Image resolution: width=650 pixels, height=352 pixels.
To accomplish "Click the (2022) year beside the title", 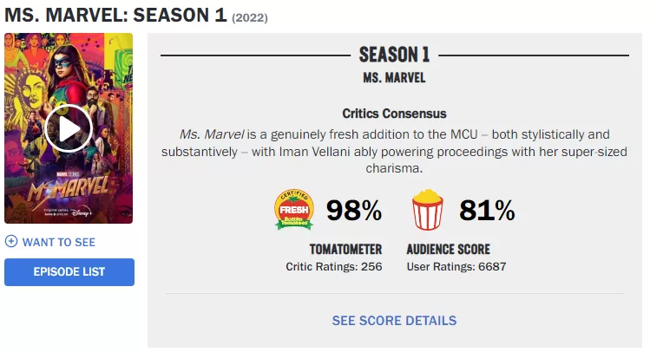I will click(250, 17).
